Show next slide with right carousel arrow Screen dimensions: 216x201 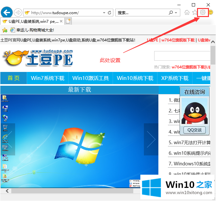click(151, 139)
